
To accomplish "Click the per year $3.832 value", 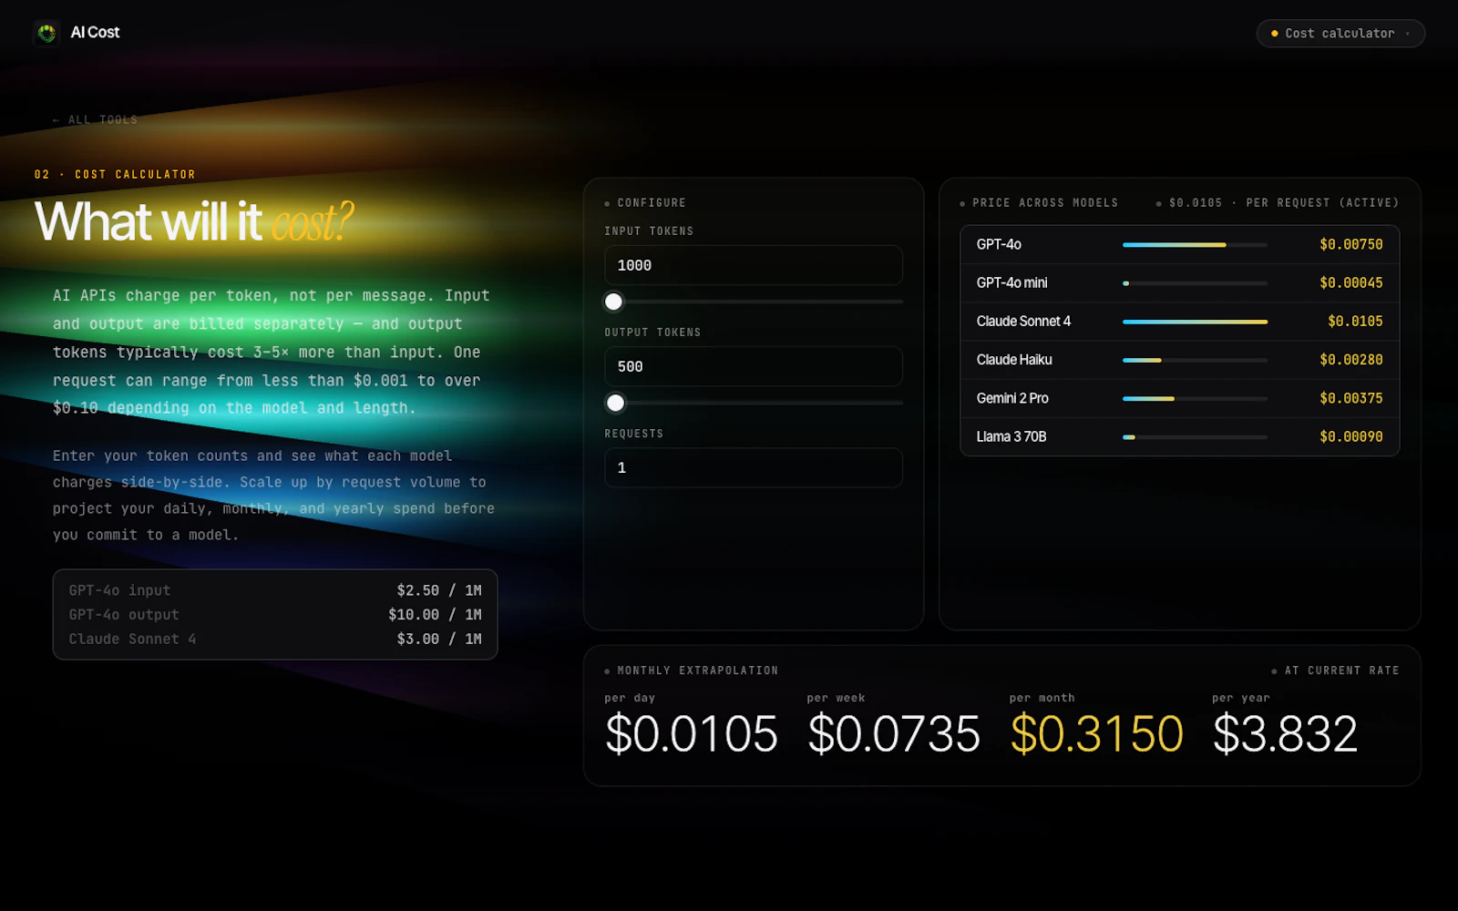I will click(x=1285, y=734).
